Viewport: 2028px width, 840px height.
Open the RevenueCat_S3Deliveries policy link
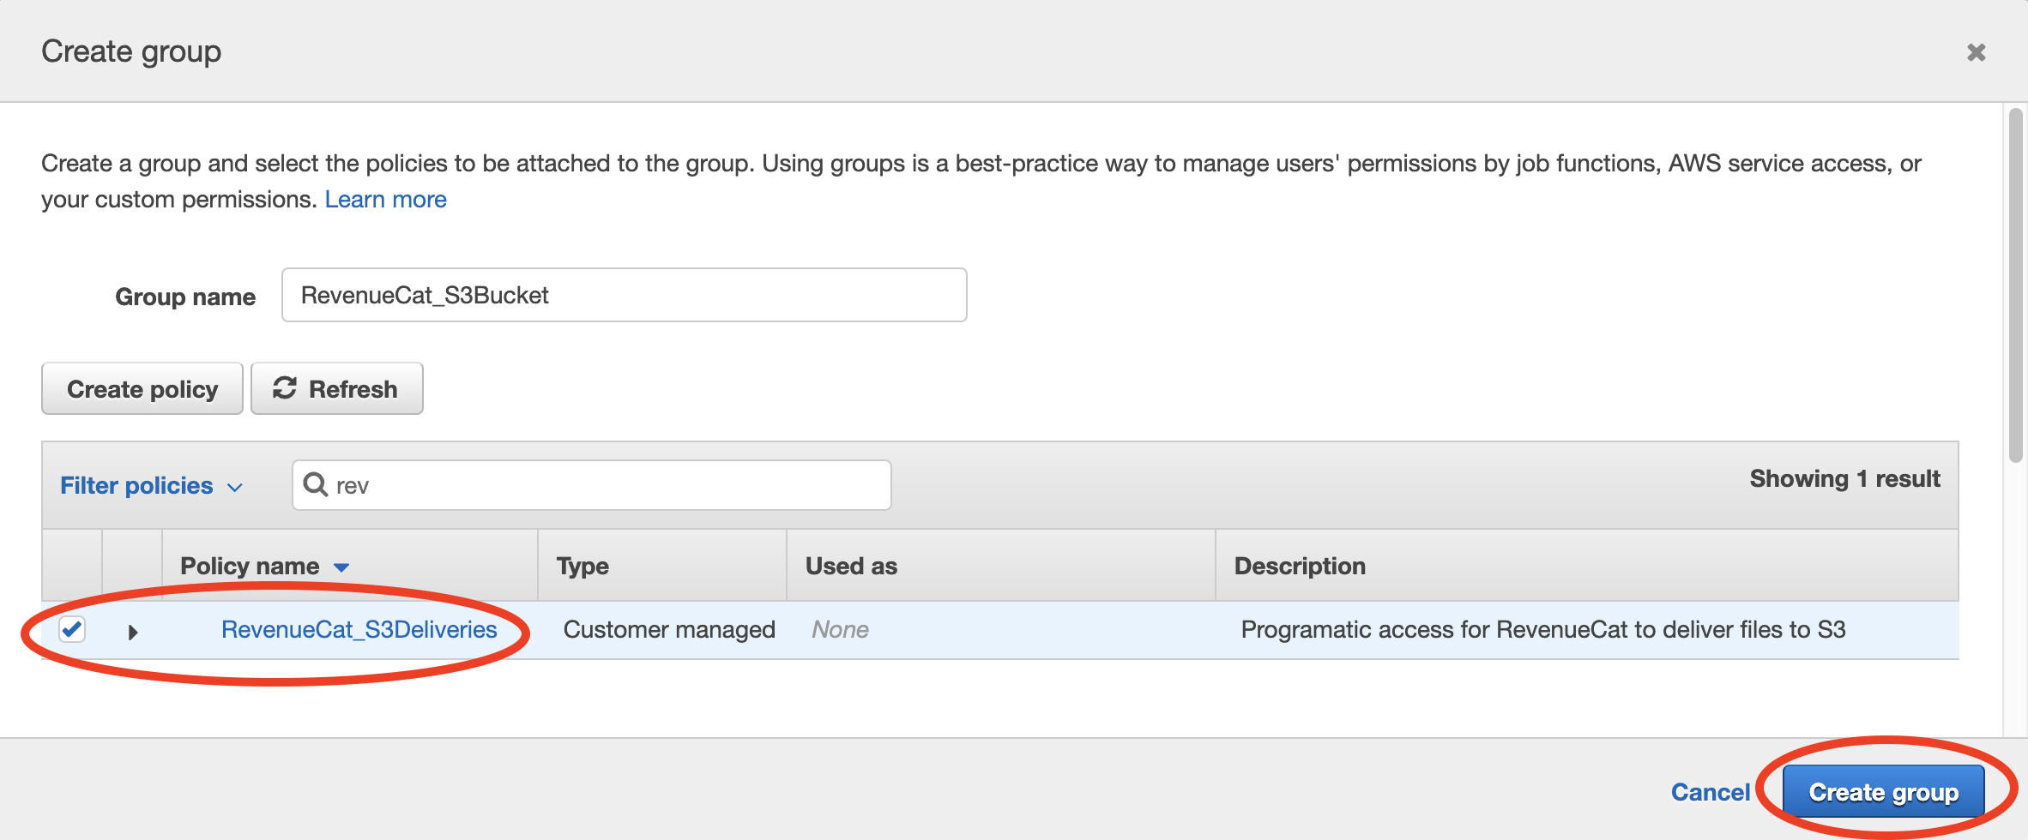[x=359, y=629]
